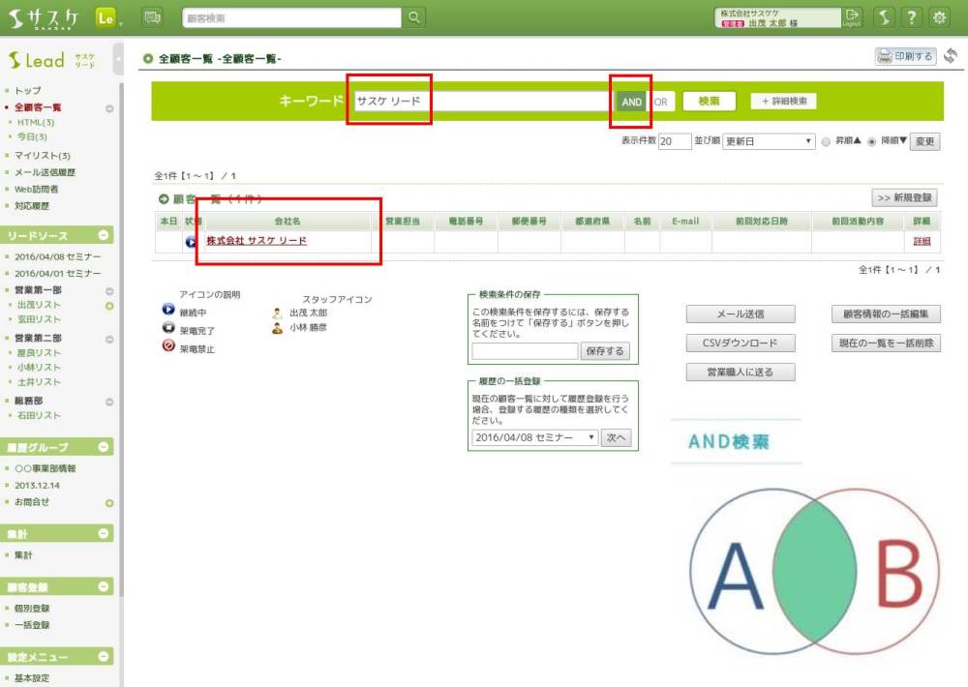This screenshot has width=968, height=687.
Task: Click the 出茂 太郎 staff icon
Action: click(x=277, y=313)
